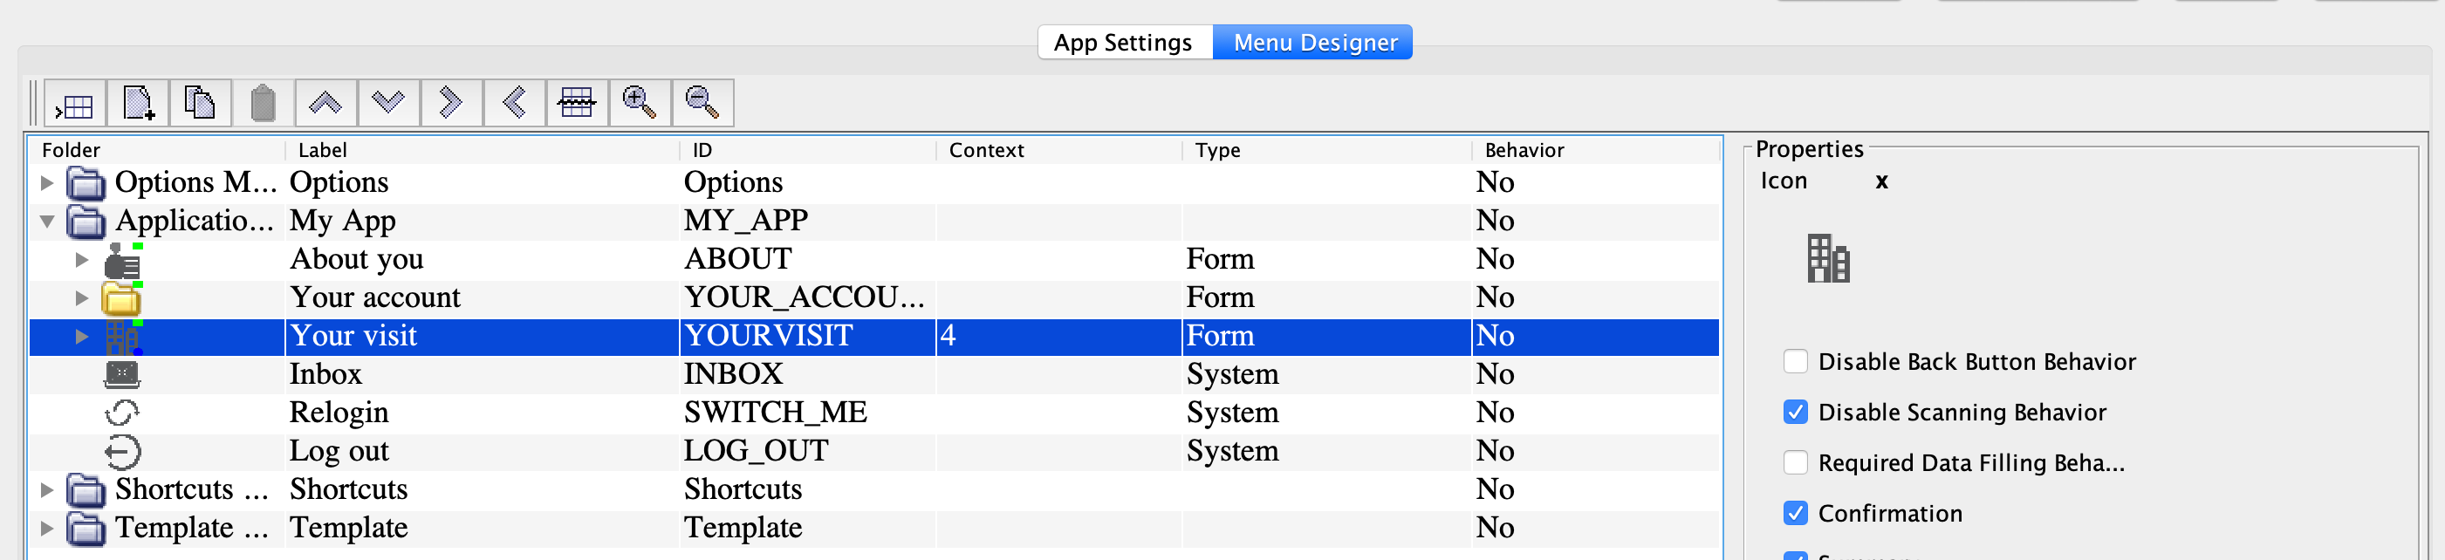
Task: Switch to the App Settings tab
Action: click(1123, 43)
